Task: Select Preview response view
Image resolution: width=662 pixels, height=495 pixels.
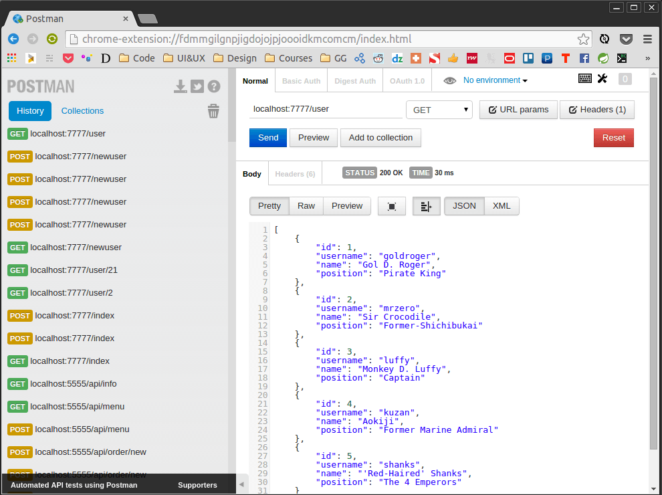Action: pos(347,206)
